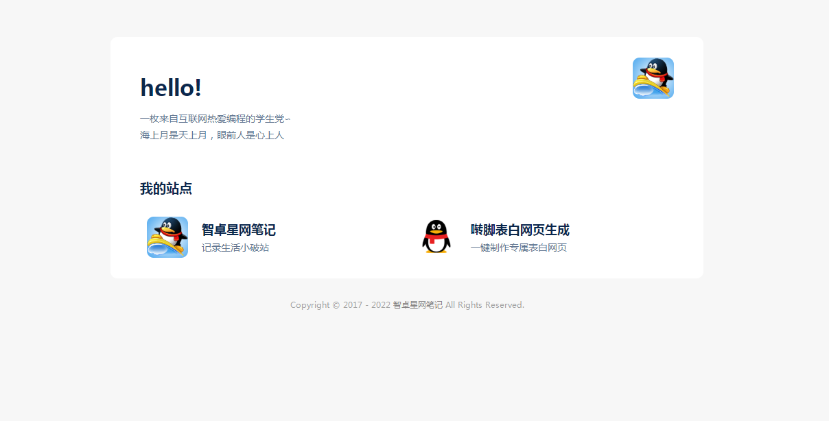
Task: Click the 一键制作专属表白网页 description
Action: pyautogui.click(x=518, y=248)
